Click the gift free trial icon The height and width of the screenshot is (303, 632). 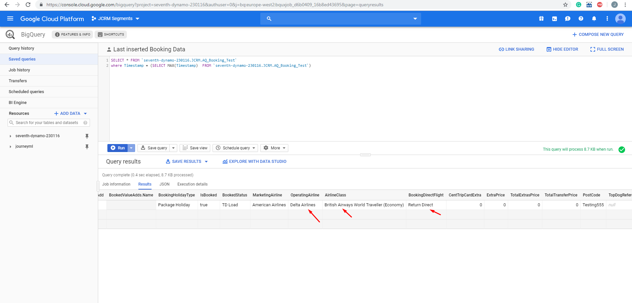click(541, 19)
